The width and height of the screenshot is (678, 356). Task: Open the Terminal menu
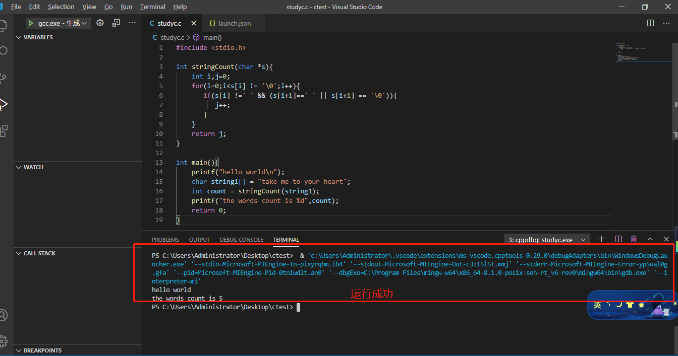coord(153,7)
